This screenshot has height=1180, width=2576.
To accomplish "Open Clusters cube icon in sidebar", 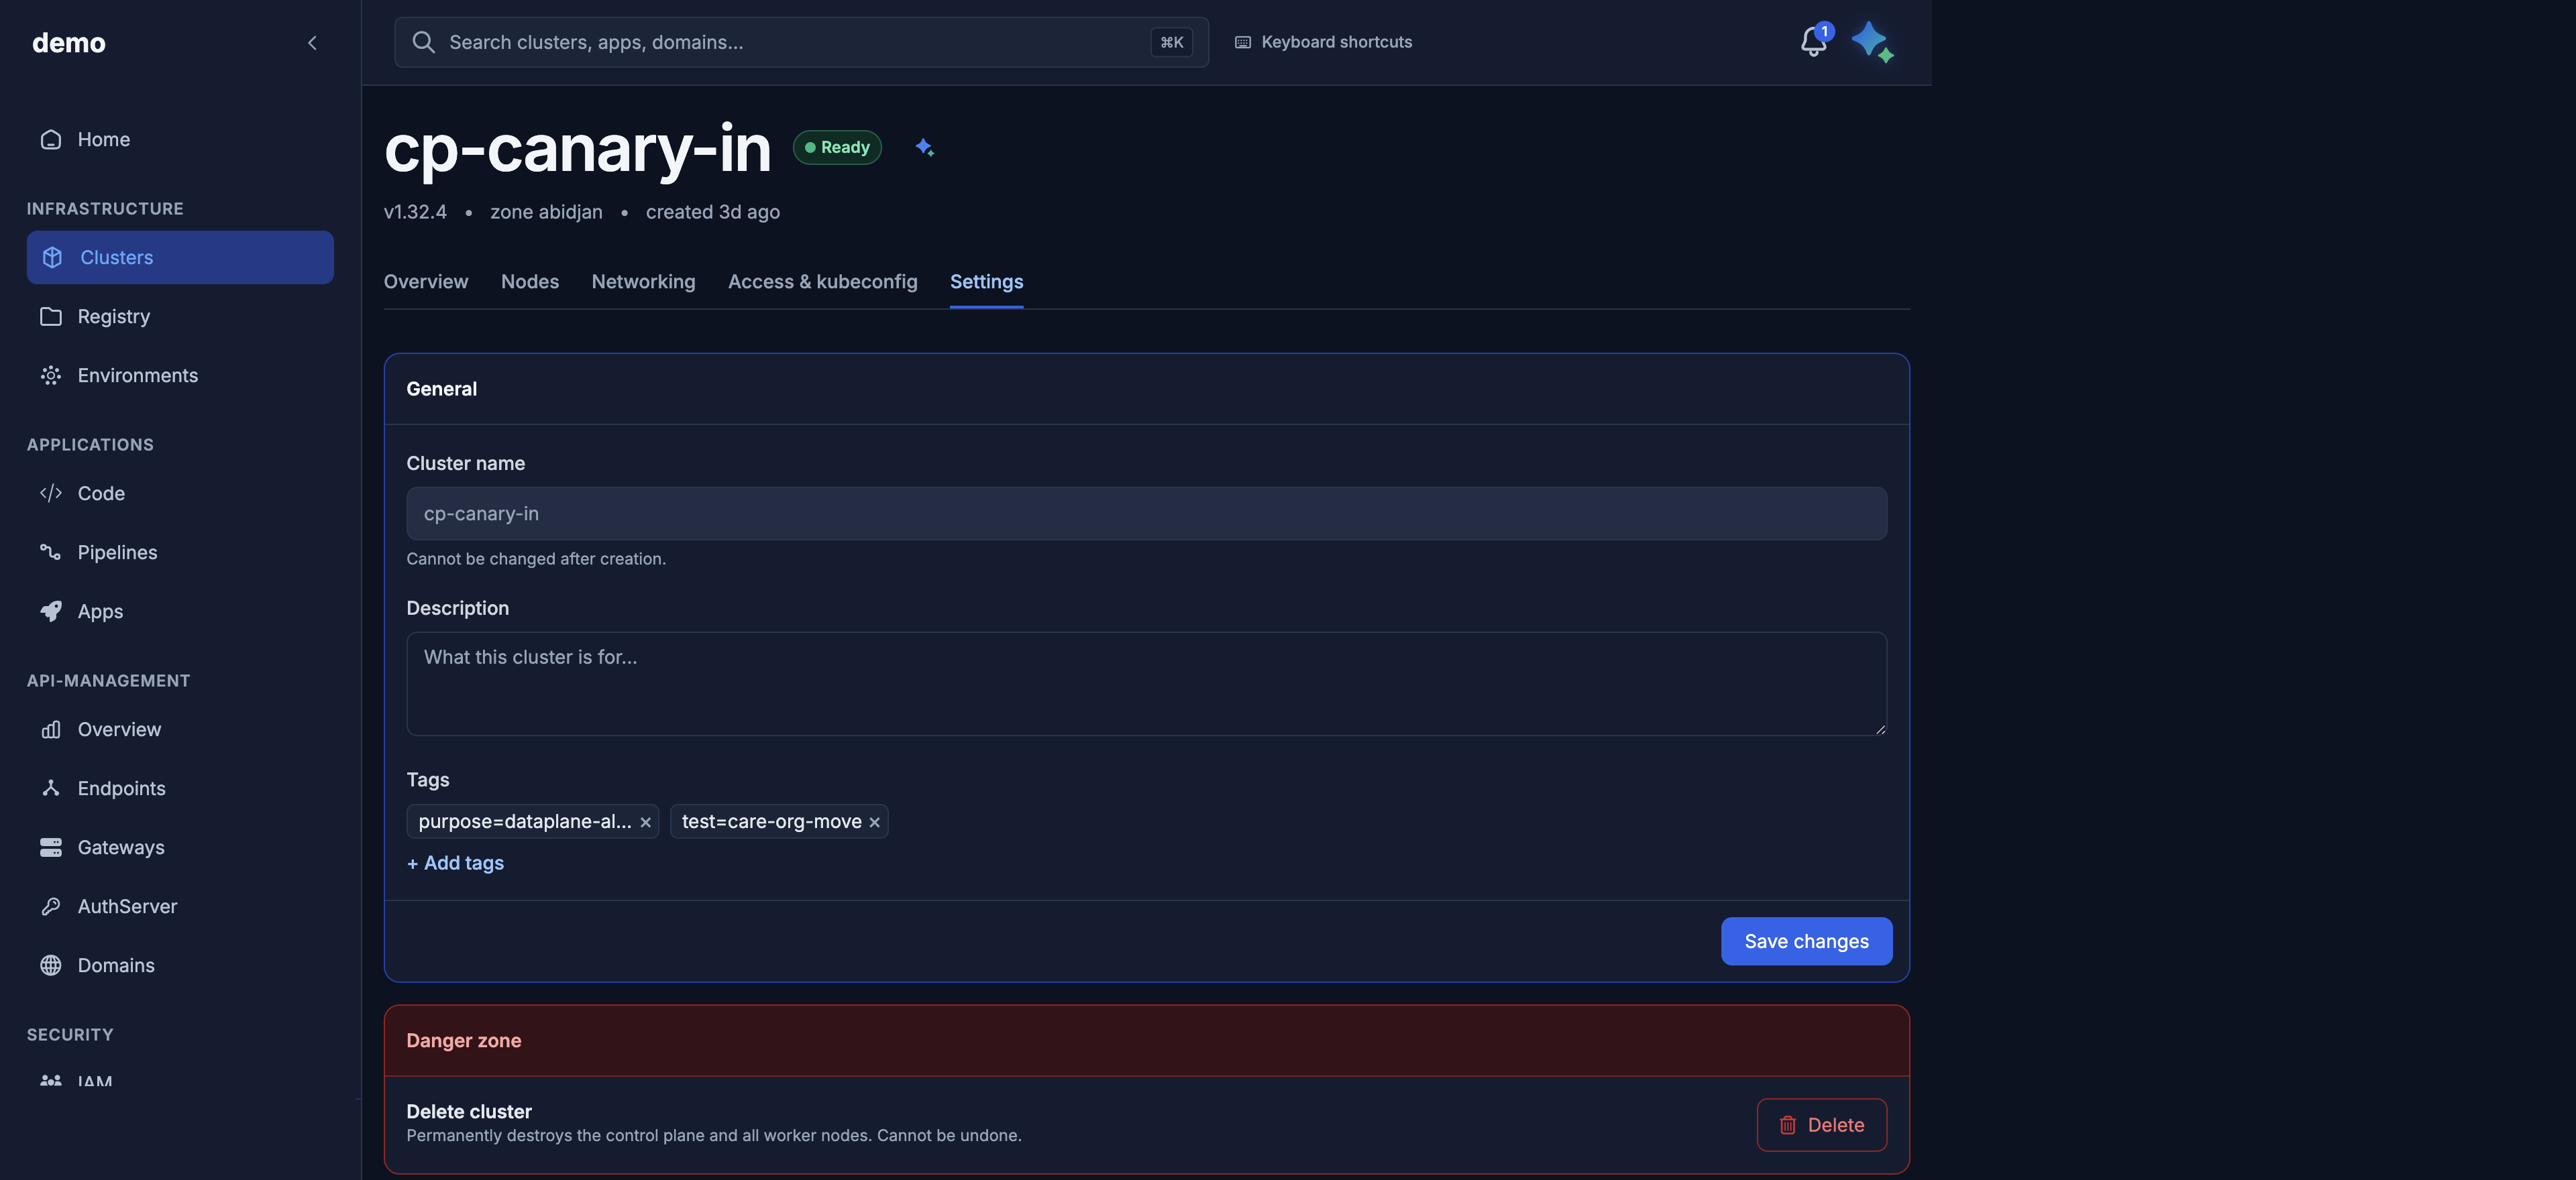I will (52, 257).
